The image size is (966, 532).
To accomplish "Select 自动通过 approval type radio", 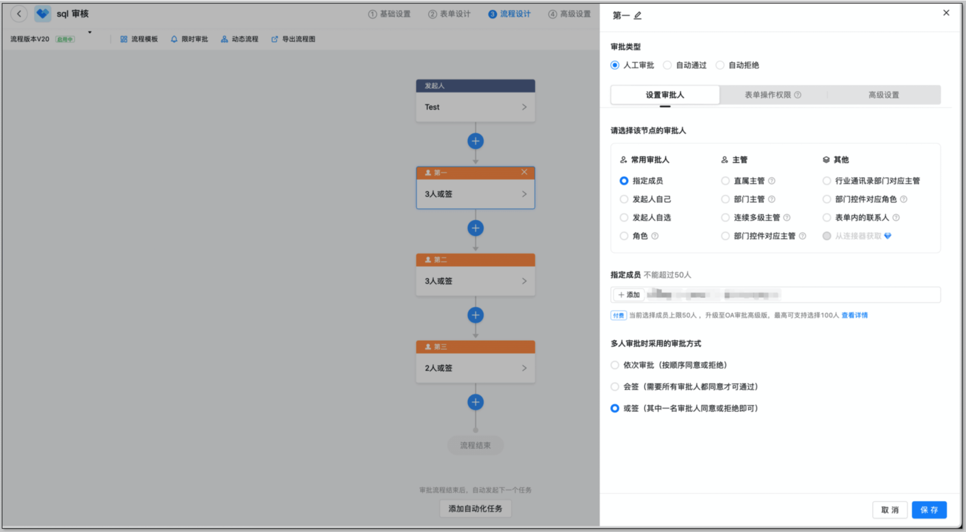I will pos(668,65).
